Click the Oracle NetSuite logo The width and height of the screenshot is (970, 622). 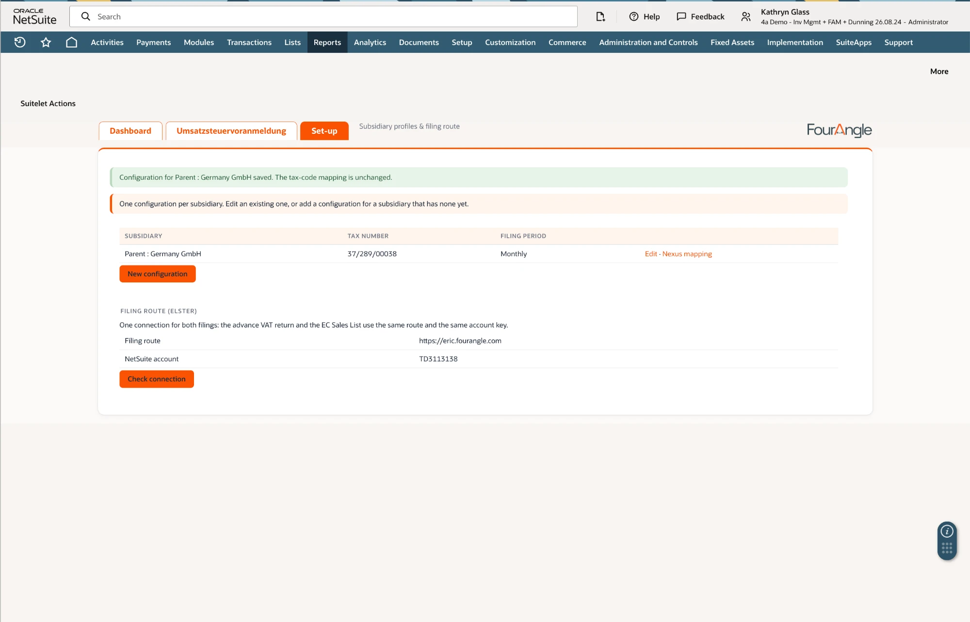[x=35, y=16]
